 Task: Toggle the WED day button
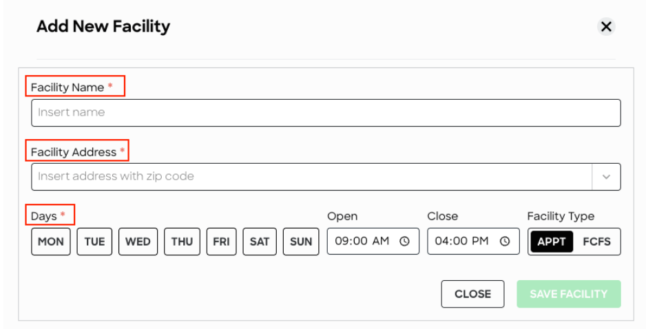pyautogui.click(x=138, y=242)
